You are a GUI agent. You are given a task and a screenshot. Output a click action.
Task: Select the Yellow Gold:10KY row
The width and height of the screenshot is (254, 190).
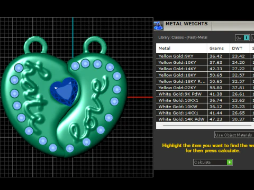(x=205, y=62)
